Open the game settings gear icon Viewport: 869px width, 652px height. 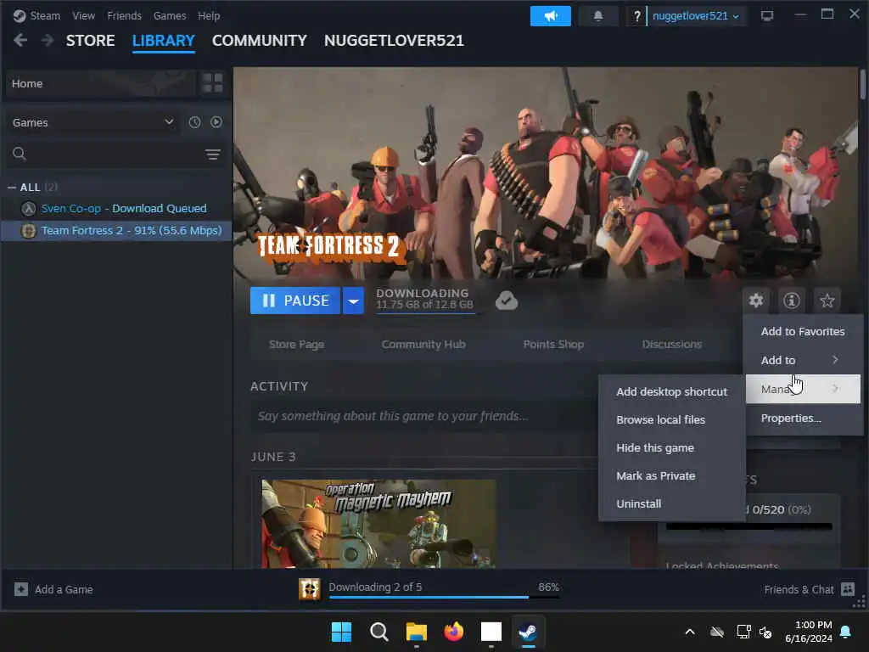pyautogui.click(x=756, y=301)
